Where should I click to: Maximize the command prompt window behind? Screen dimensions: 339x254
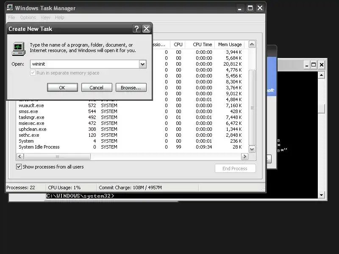[314, 65]
